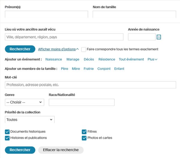Viewport: 180px width, 158px height.
Task: Add a Naissance event
Action: 53,59
